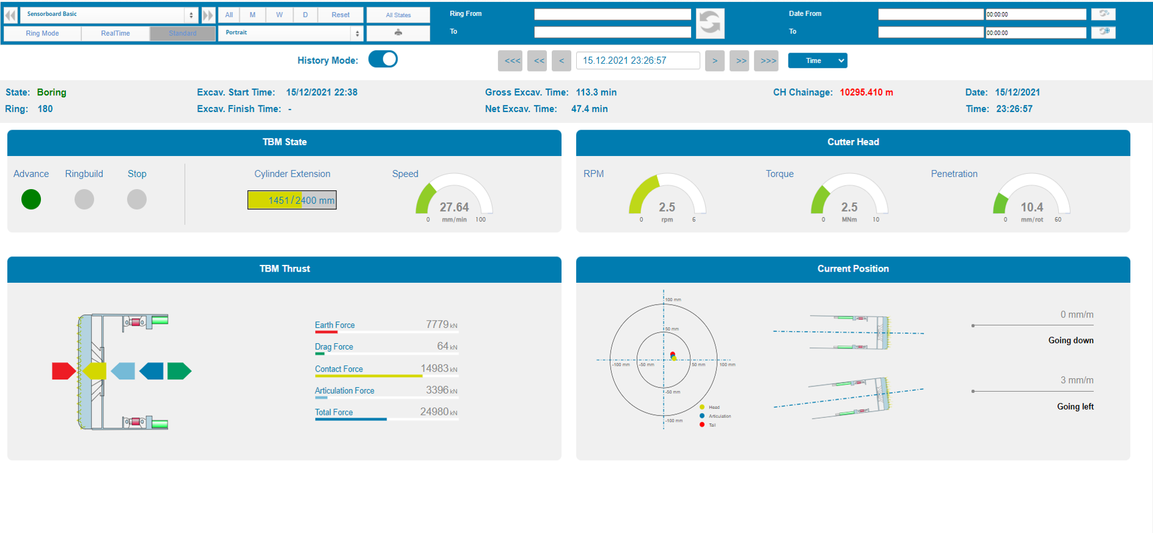
Task: Click the Cylinder Extension progress bar
Action: [292, 200]
